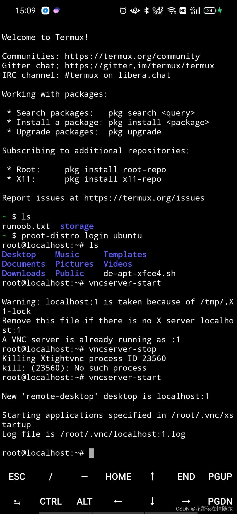The width and height of the screenshot is (237, 514).
Task: Tap the tab key icon on the bottom row
Action: point(17,501)
